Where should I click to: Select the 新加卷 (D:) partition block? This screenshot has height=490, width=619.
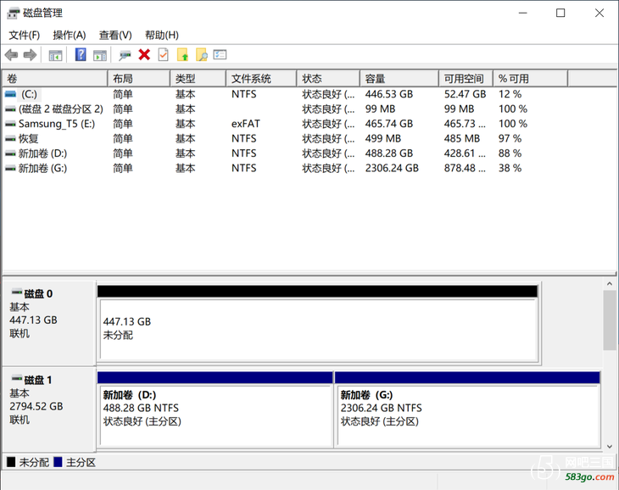tap(215, 415)
